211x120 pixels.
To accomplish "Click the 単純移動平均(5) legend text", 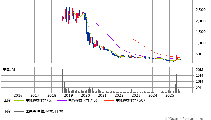I will (39, 100).
